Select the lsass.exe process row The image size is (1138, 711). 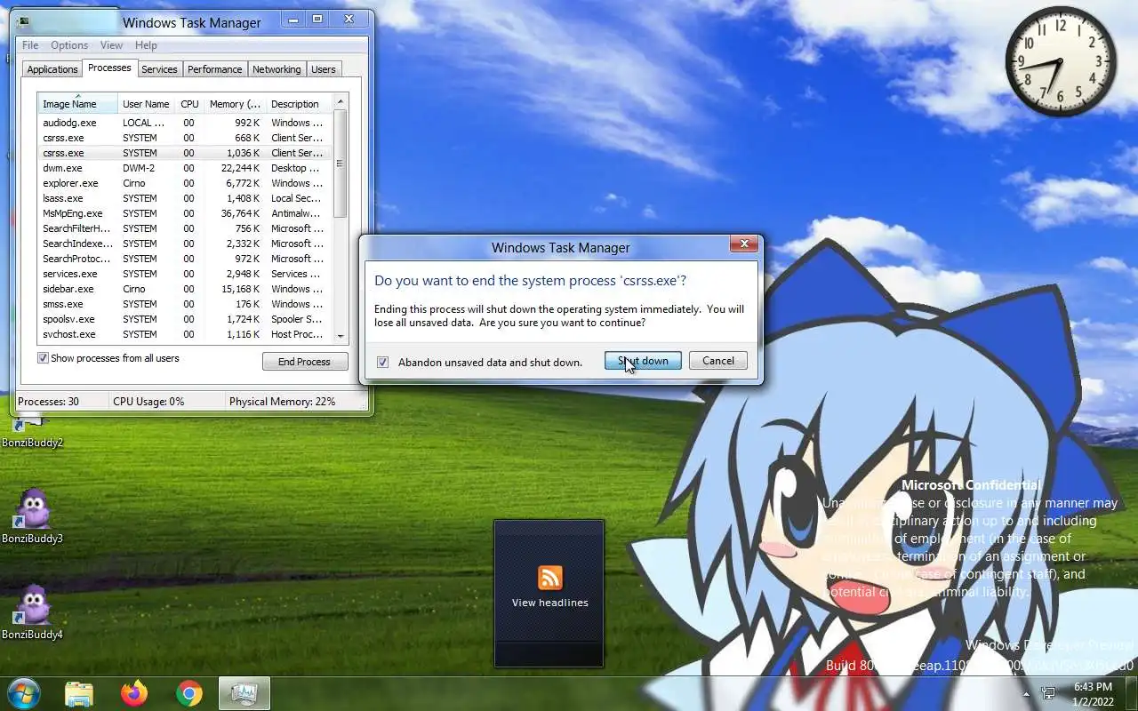pos(185,198)
